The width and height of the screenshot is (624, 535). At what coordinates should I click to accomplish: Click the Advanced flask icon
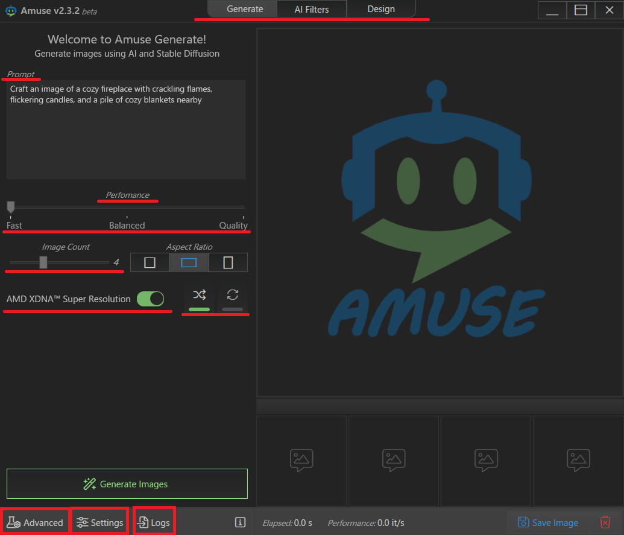[x=13, y=522]
